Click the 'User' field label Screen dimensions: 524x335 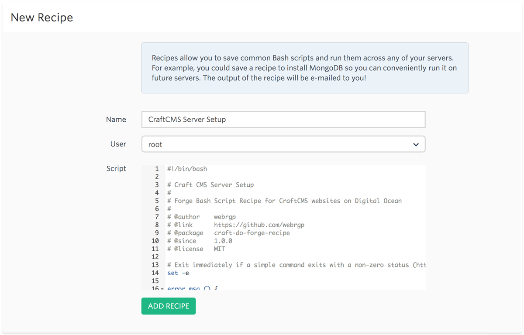pyautogui.click(x=118, y=144)
